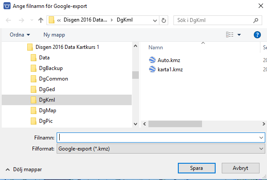Hide folders with Dölj mappar

[x=24, y=169]
